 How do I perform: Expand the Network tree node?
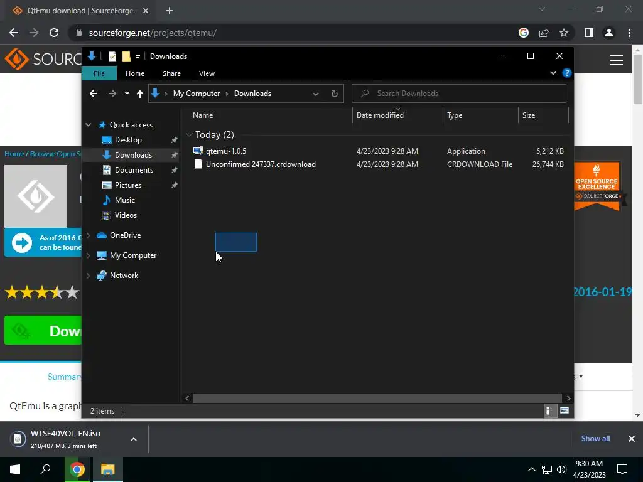[88, 276]
